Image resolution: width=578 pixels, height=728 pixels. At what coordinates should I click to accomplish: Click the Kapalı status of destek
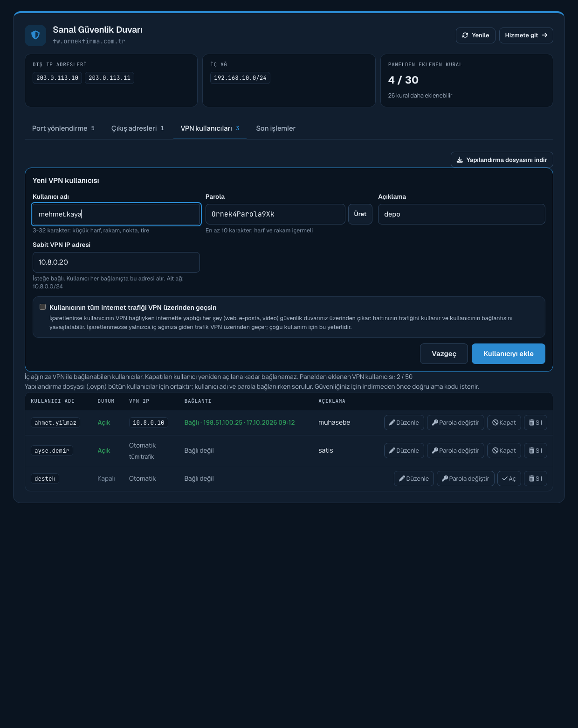[106, 479]
